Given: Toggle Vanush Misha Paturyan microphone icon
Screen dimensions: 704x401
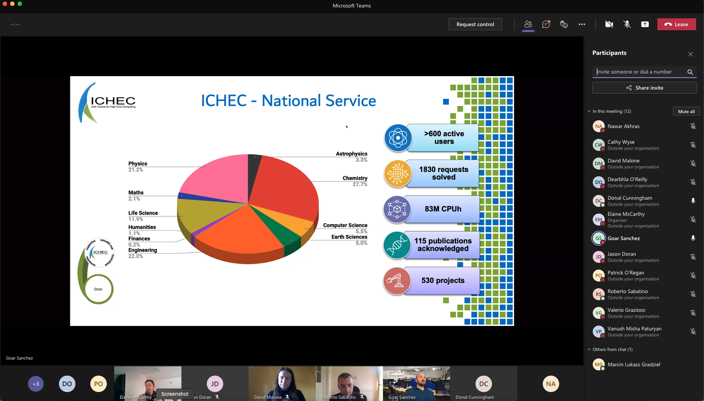Looking at the screenshot, I should (693, 332).
